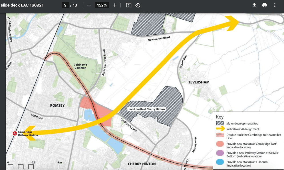Click the 152% zoom level field

pos(102,5)
